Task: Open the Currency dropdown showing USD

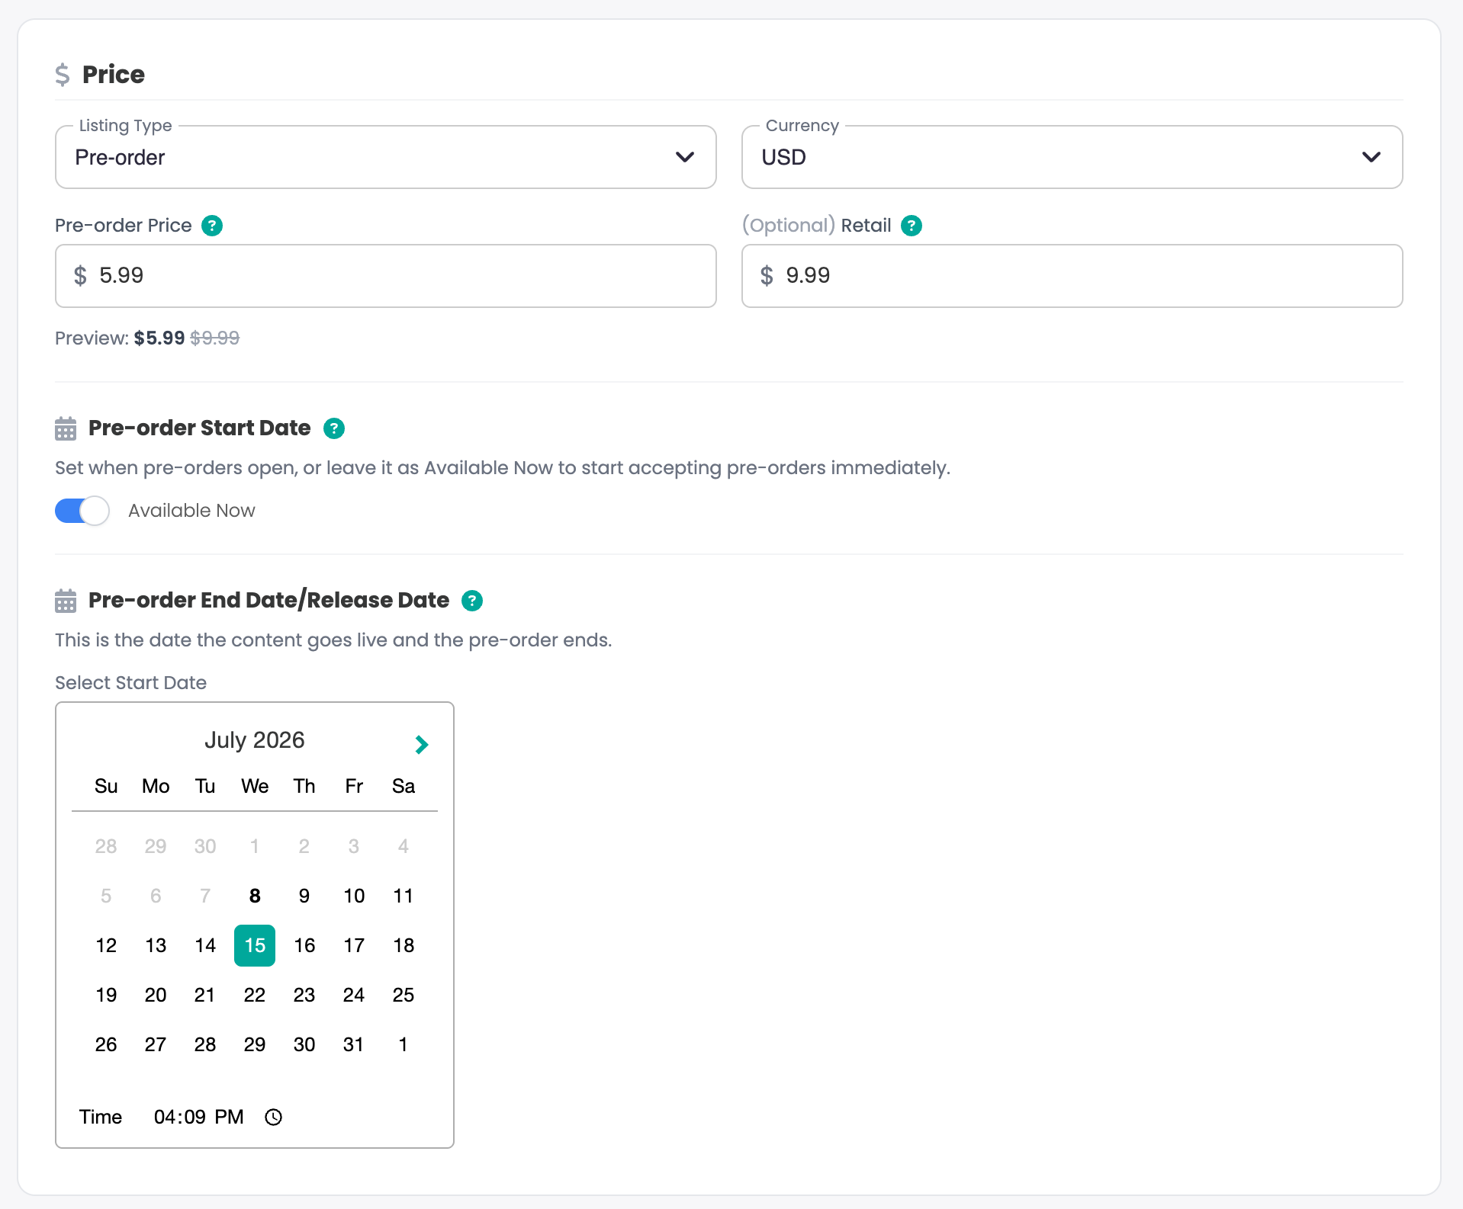Action: (1072, 157)
